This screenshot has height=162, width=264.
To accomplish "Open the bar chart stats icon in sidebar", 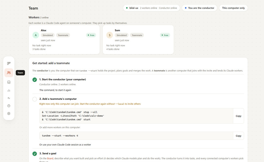I will point(9,91).
